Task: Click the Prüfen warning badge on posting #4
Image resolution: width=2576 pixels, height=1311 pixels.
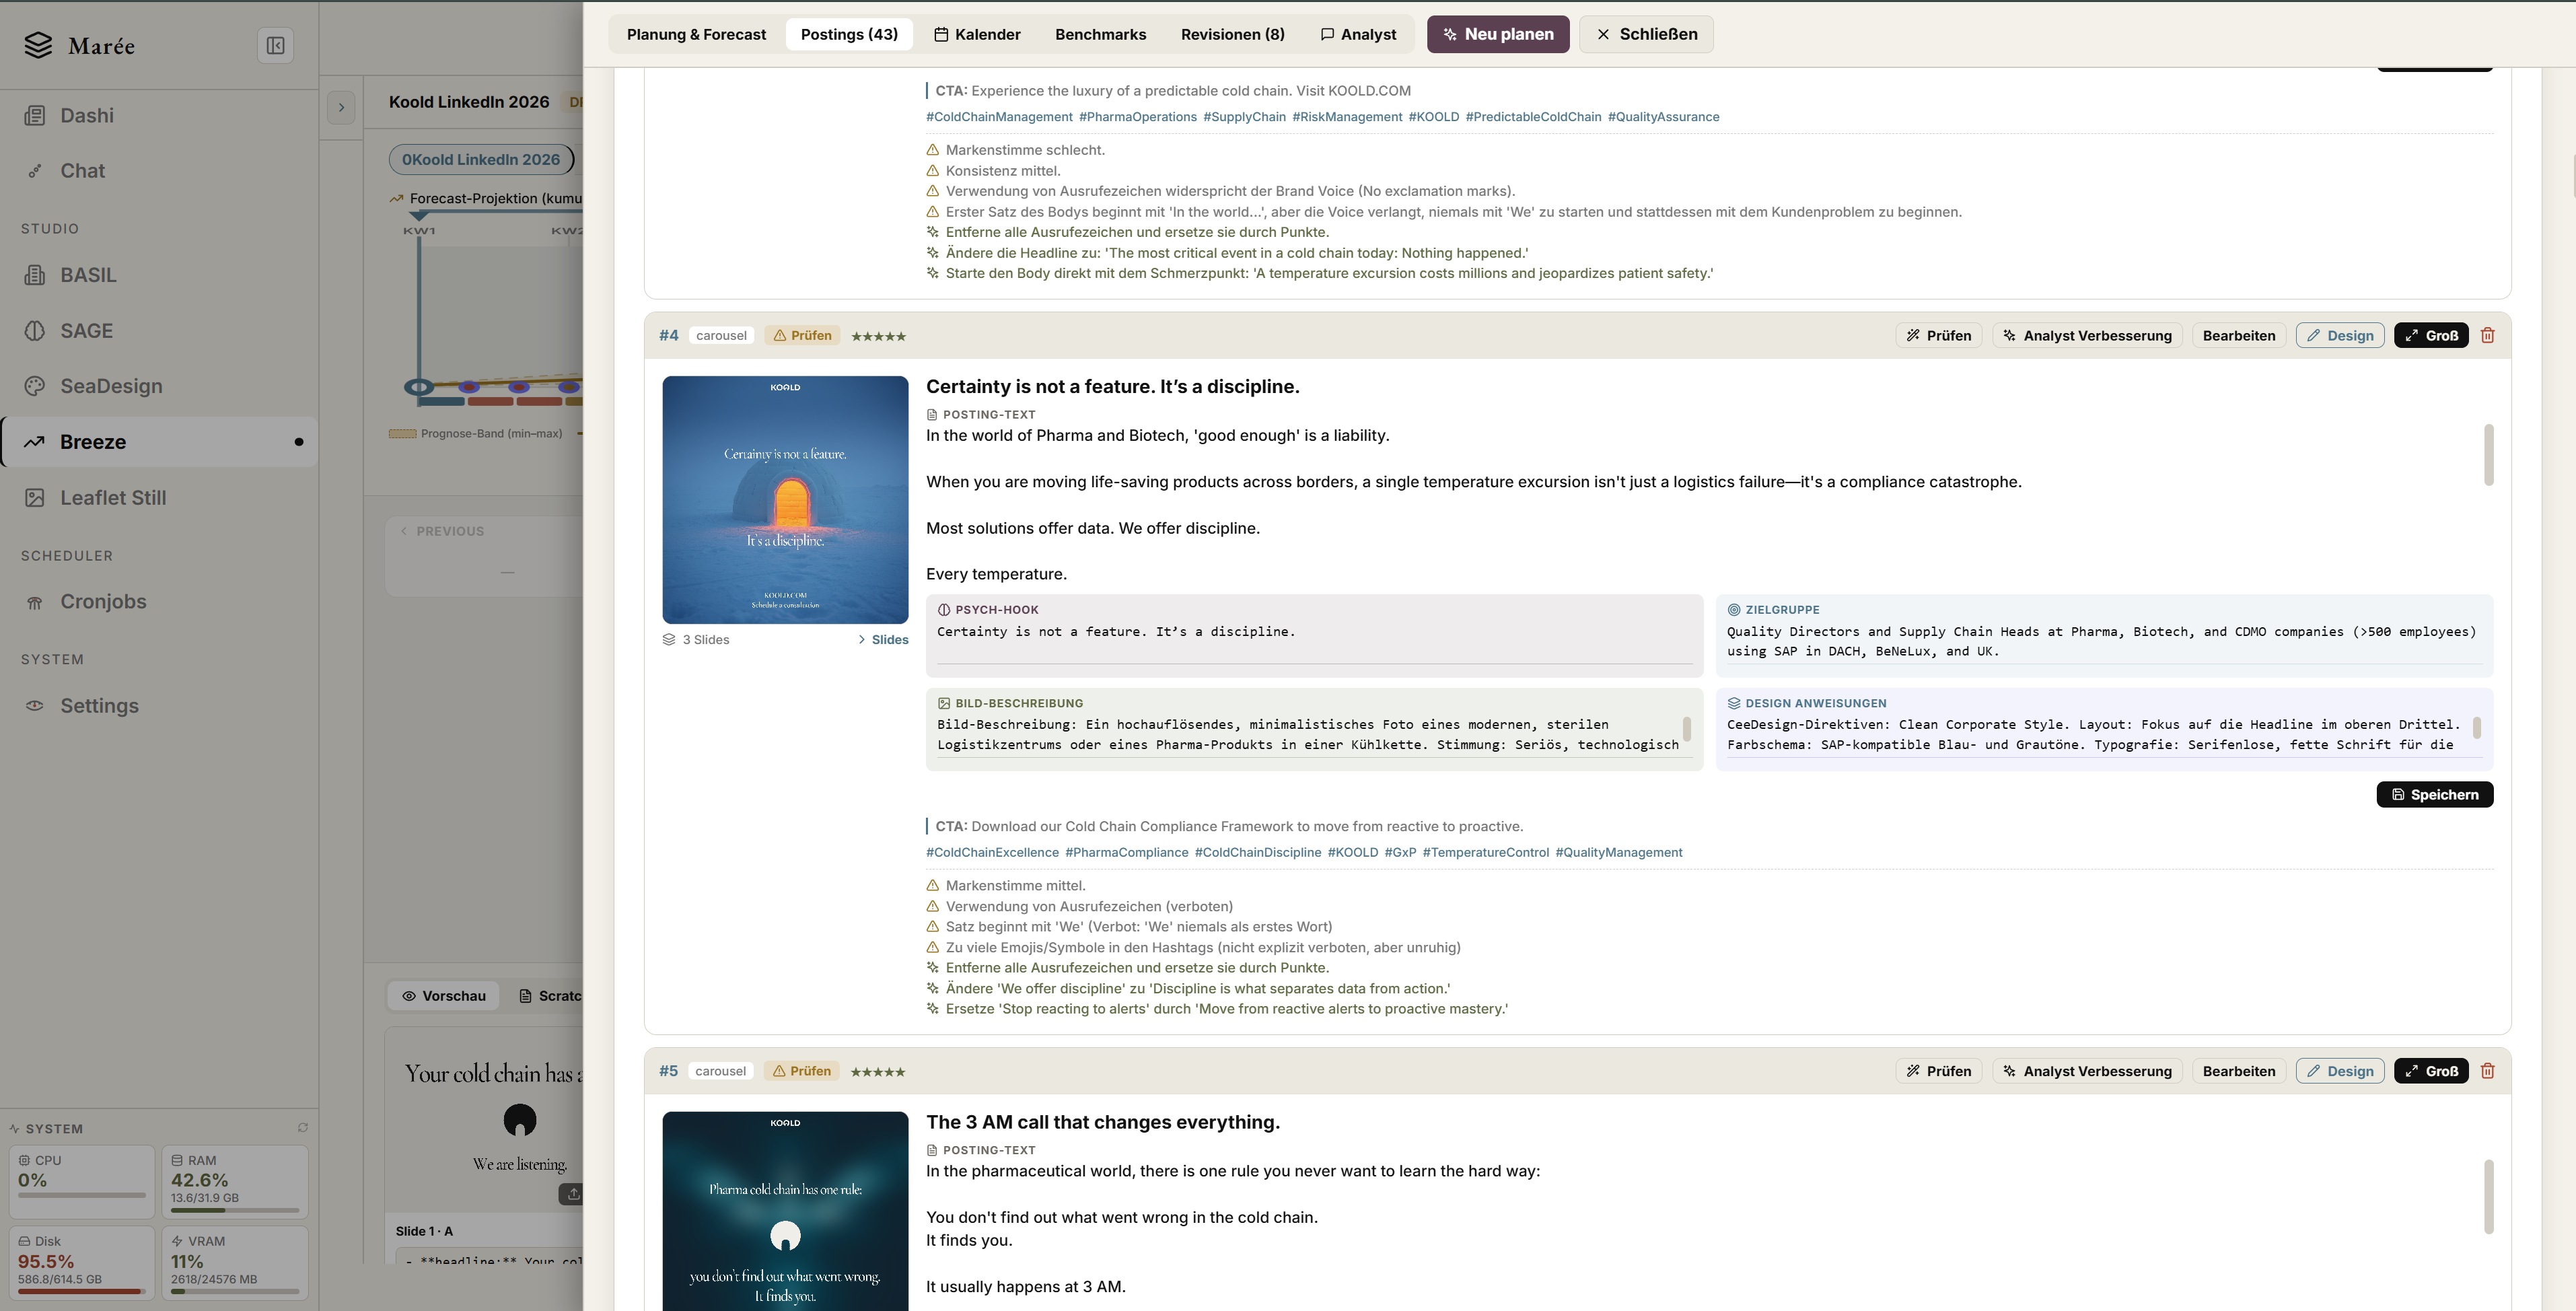Action: point(802,336)
